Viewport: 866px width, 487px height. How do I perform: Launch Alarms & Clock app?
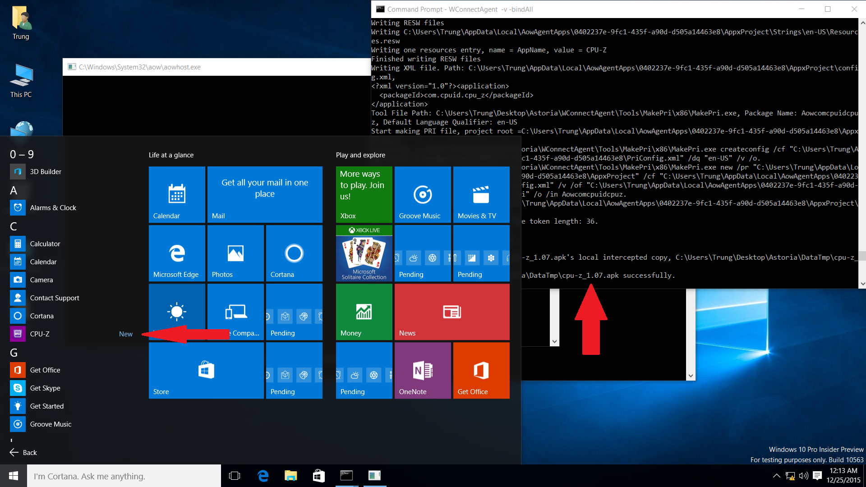(72, 207)
